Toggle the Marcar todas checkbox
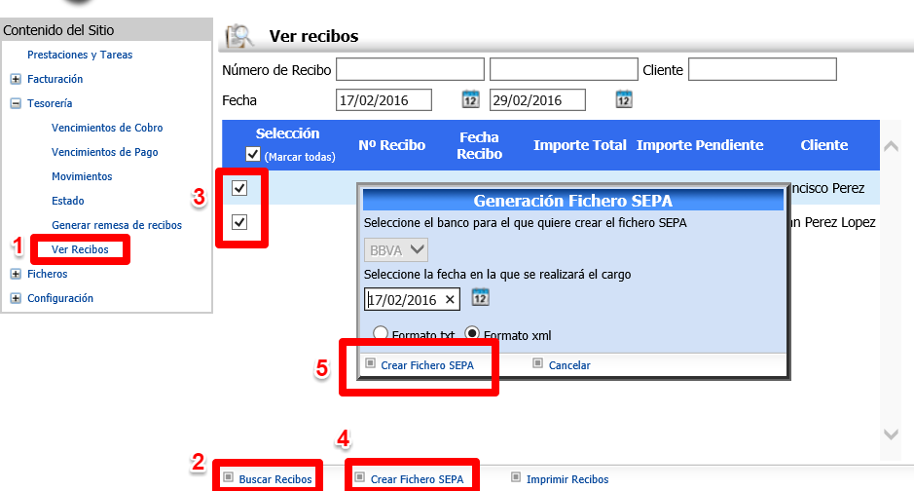 click(x=253, y=155)
